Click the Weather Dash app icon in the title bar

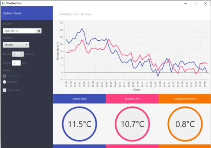[x=3, y=3]
